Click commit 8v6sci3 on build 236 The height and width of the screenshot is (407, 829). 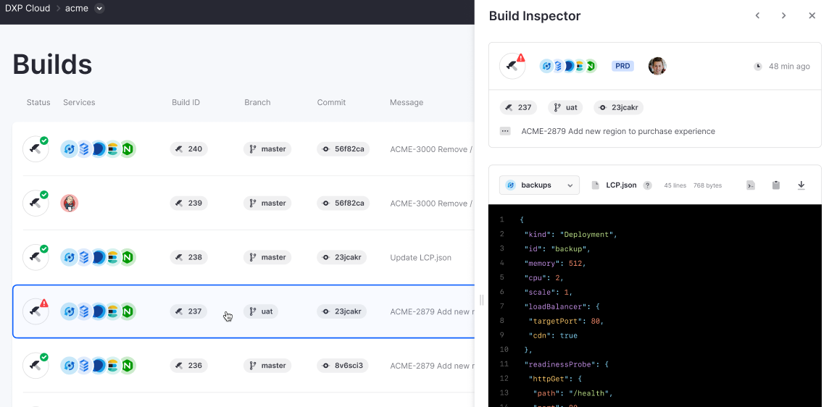(x=342, y=366)
